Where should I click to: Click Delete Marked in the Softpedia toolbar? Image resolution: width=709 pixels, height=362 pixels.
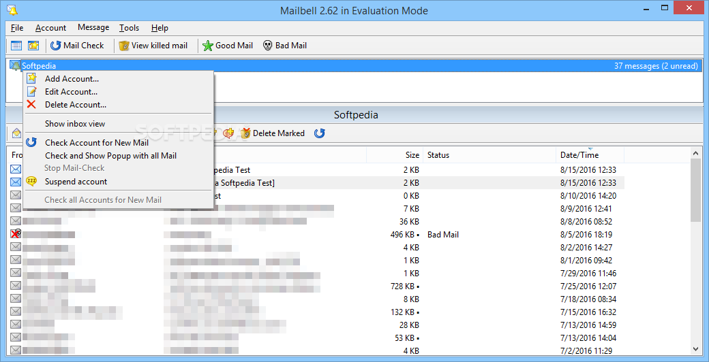(273, 133)
